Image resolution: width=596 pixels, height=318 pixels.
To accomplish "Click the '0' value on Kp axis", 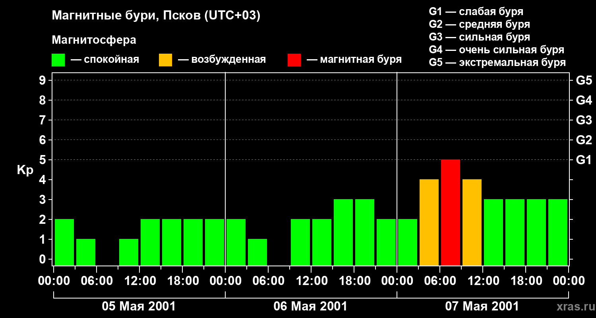I will pos(43,259).
